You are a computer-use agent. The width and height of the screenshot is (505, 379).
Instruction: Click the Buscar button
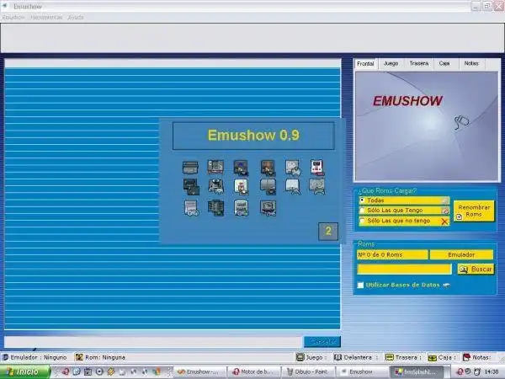coord(476,270)
